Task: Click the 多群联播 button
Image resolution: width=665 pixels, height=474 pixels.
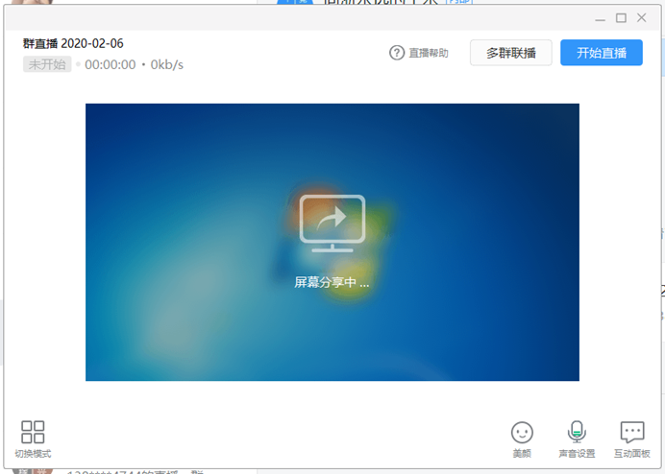Action: point(510,53)
